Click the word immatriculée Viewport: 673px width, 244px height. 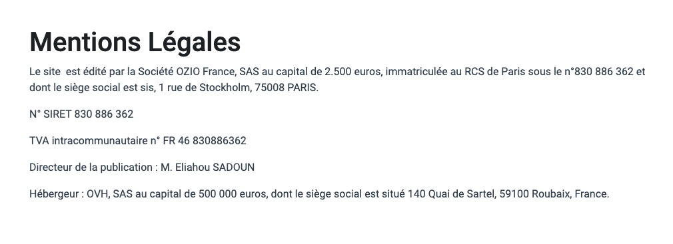416,72
